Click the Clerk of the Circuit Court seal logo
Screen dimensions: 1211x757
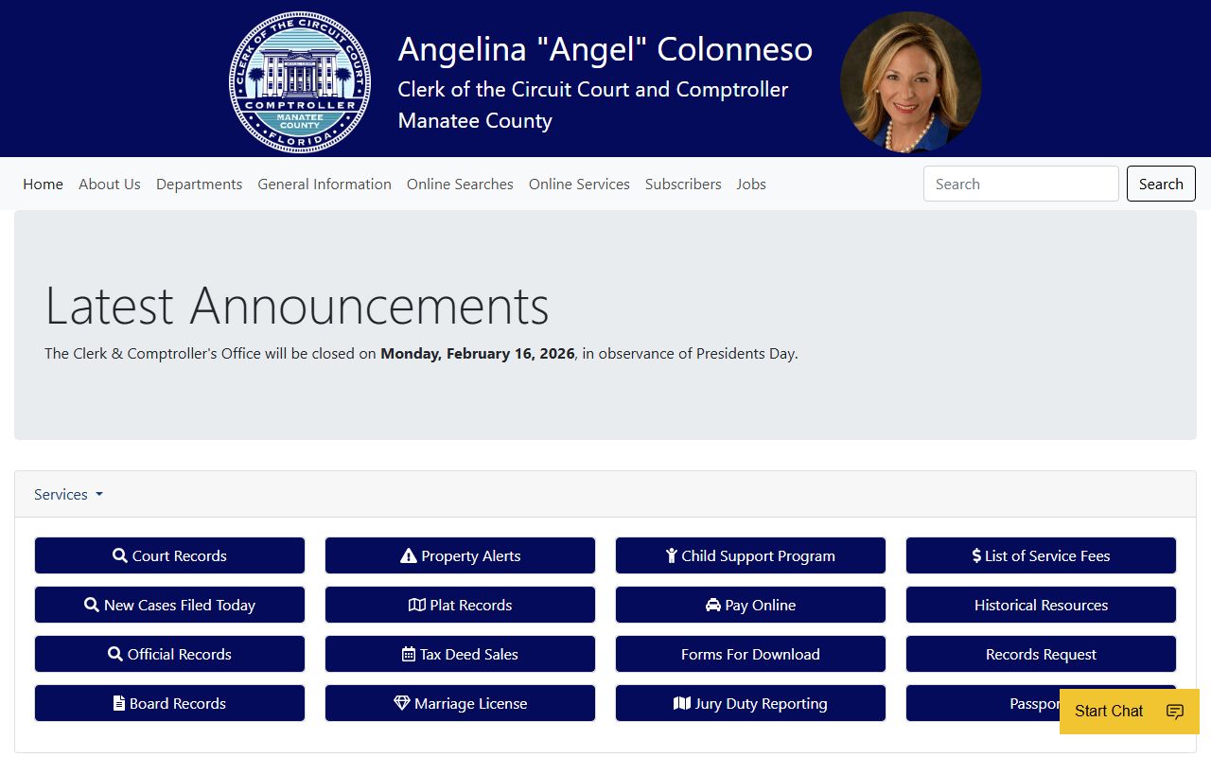pos(300,82)
